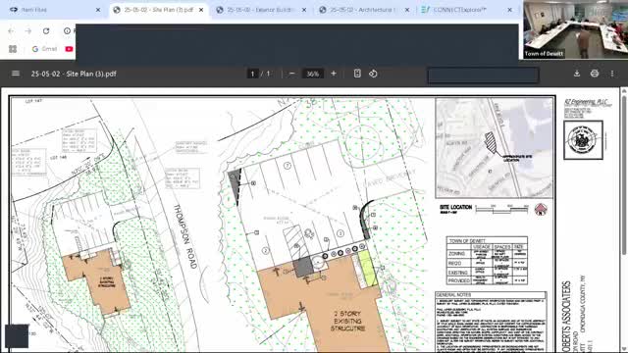
Task: Open the Gmail bookmark
Action: pyautogui.click(x=44, y=49)
